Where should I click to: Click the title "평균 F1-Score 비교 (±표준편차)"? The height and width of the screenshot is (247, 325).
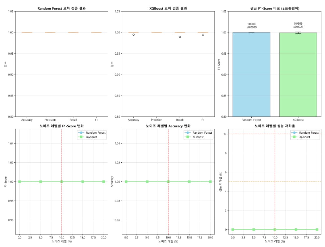pos(275,8)
